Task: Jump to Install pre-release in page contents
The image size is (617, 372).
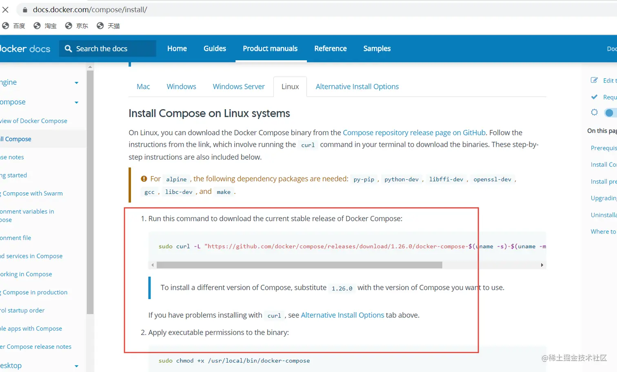Action: (604, 181)
